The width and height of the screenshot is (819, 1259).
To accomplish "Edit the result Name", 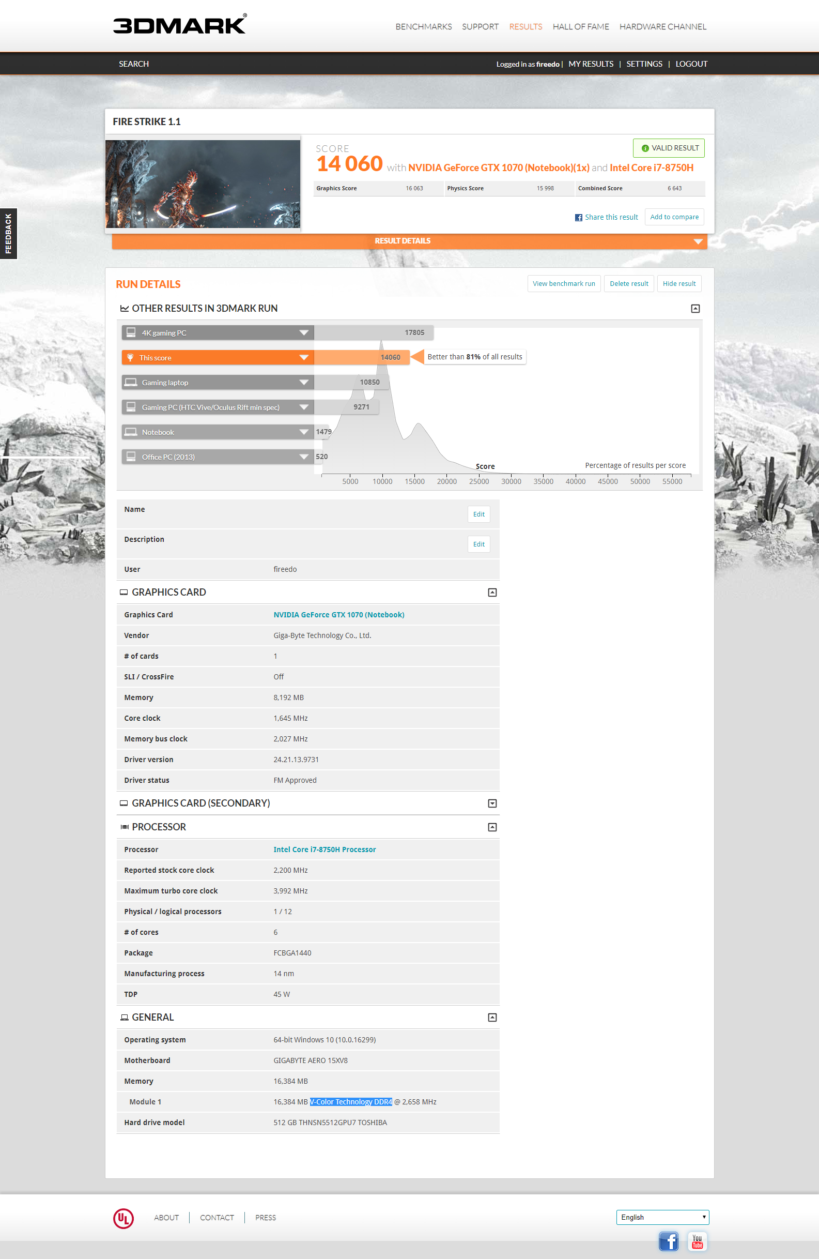I will point(478,514).
